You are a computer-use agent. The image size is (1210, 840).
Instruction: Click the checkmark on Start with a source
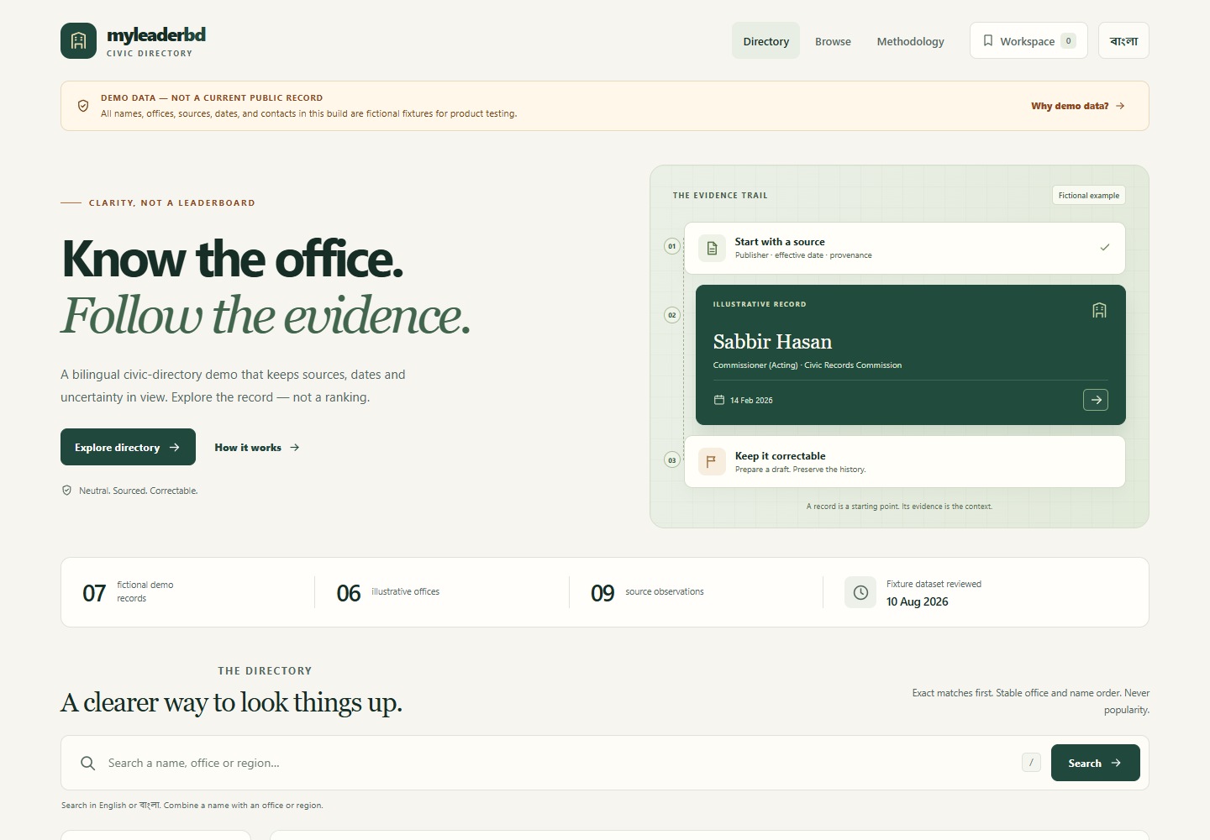[x=1104, y=247]
